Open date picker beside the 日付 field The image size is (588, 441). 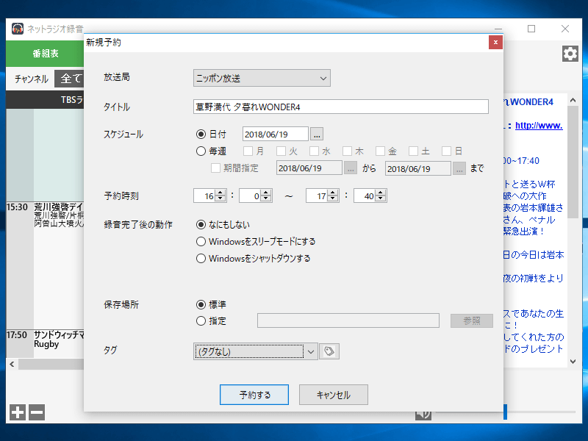317,134
